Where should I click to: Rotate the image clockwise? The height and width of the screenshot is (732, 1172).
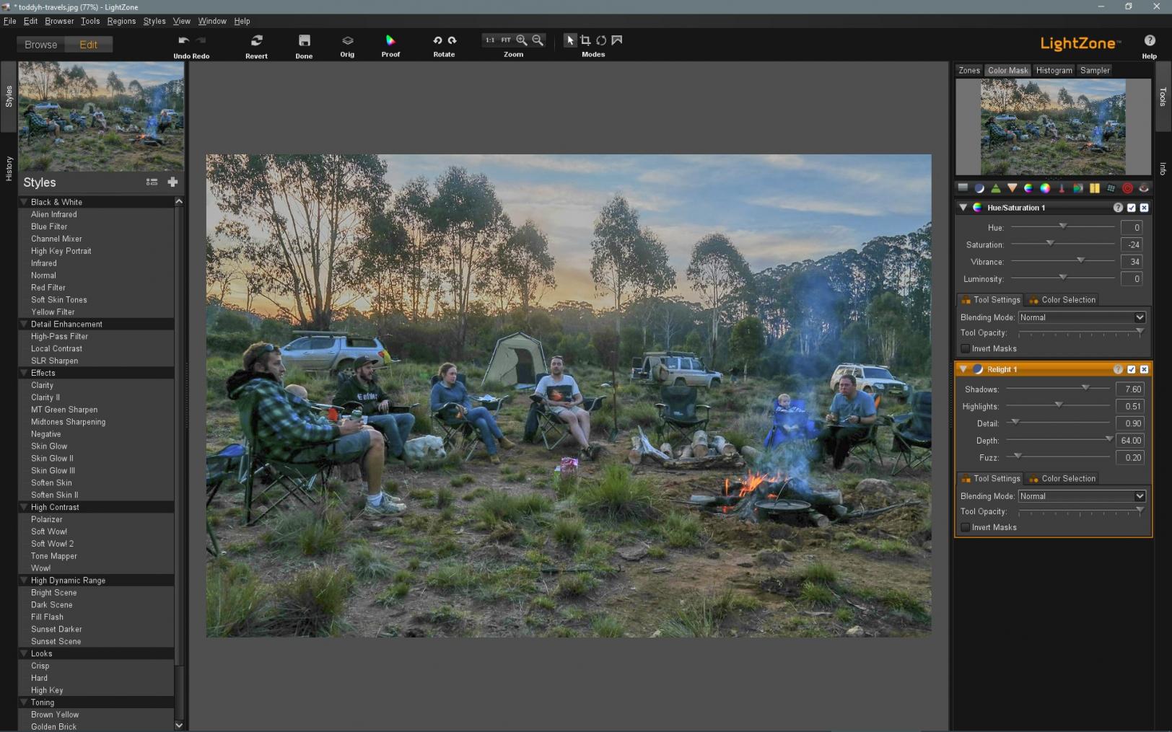click(452, 40)
